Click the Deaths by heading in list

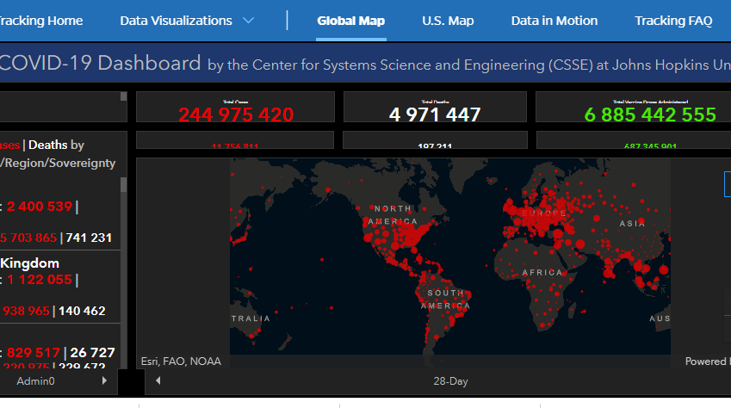tap(56, 145)
